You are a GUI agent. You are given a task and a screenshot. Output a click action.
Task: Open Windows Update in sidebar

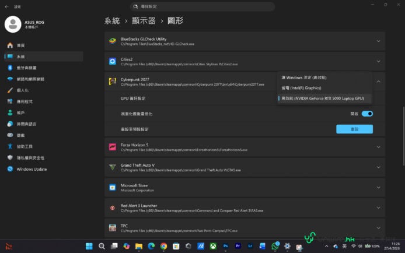coord(44,169)
